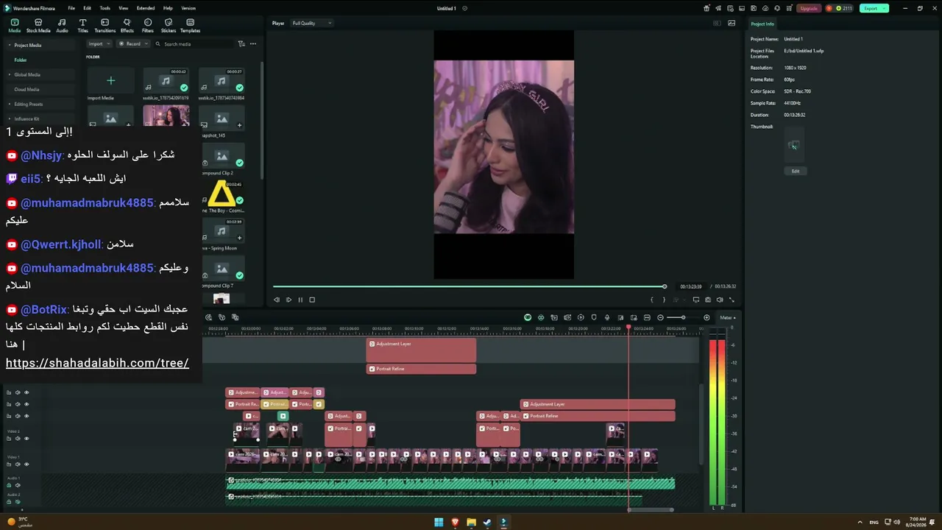Open the Edit menu
Viewport: 942px width, 530px height.
[x=87, y=8]
